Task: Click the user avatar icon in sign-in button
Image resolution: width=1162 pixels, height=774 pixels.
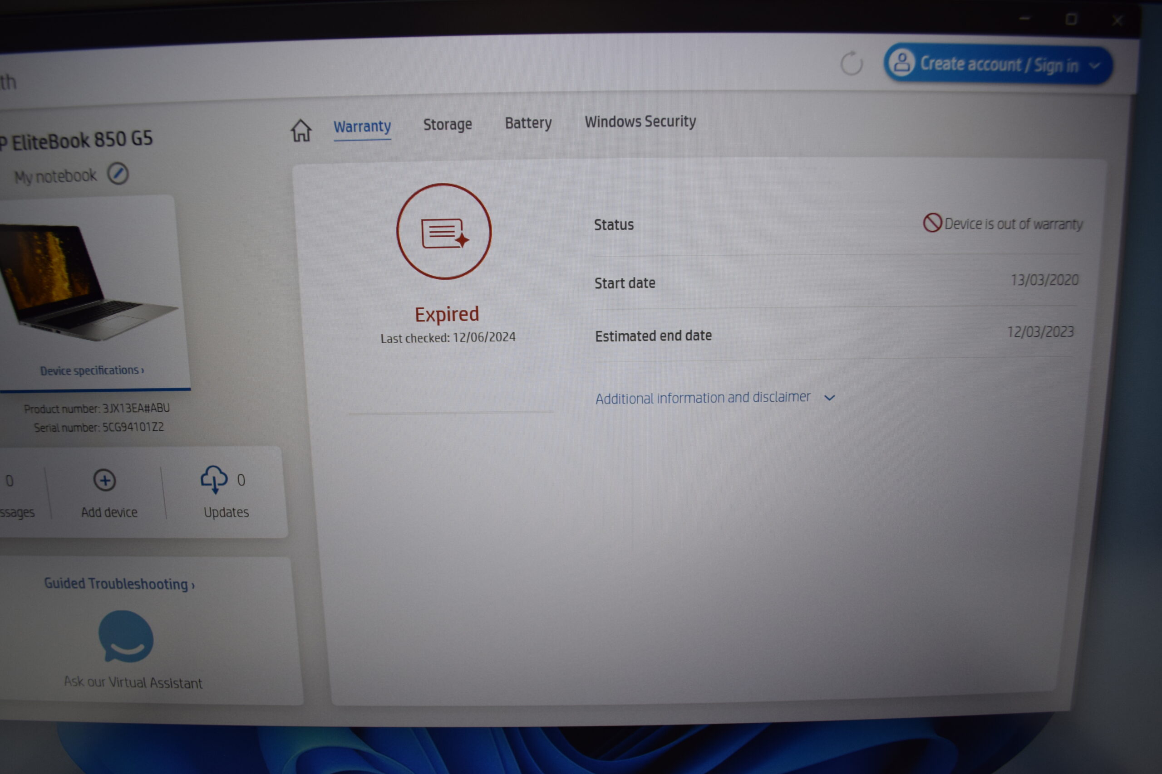Action: (x=901, y=63)
